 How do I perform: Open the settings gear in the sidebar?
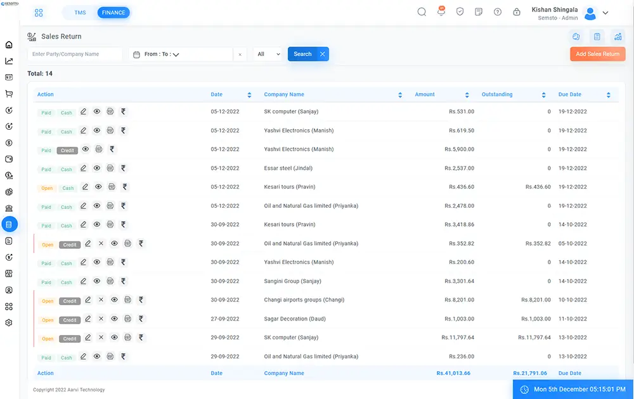tap(9, 322)
